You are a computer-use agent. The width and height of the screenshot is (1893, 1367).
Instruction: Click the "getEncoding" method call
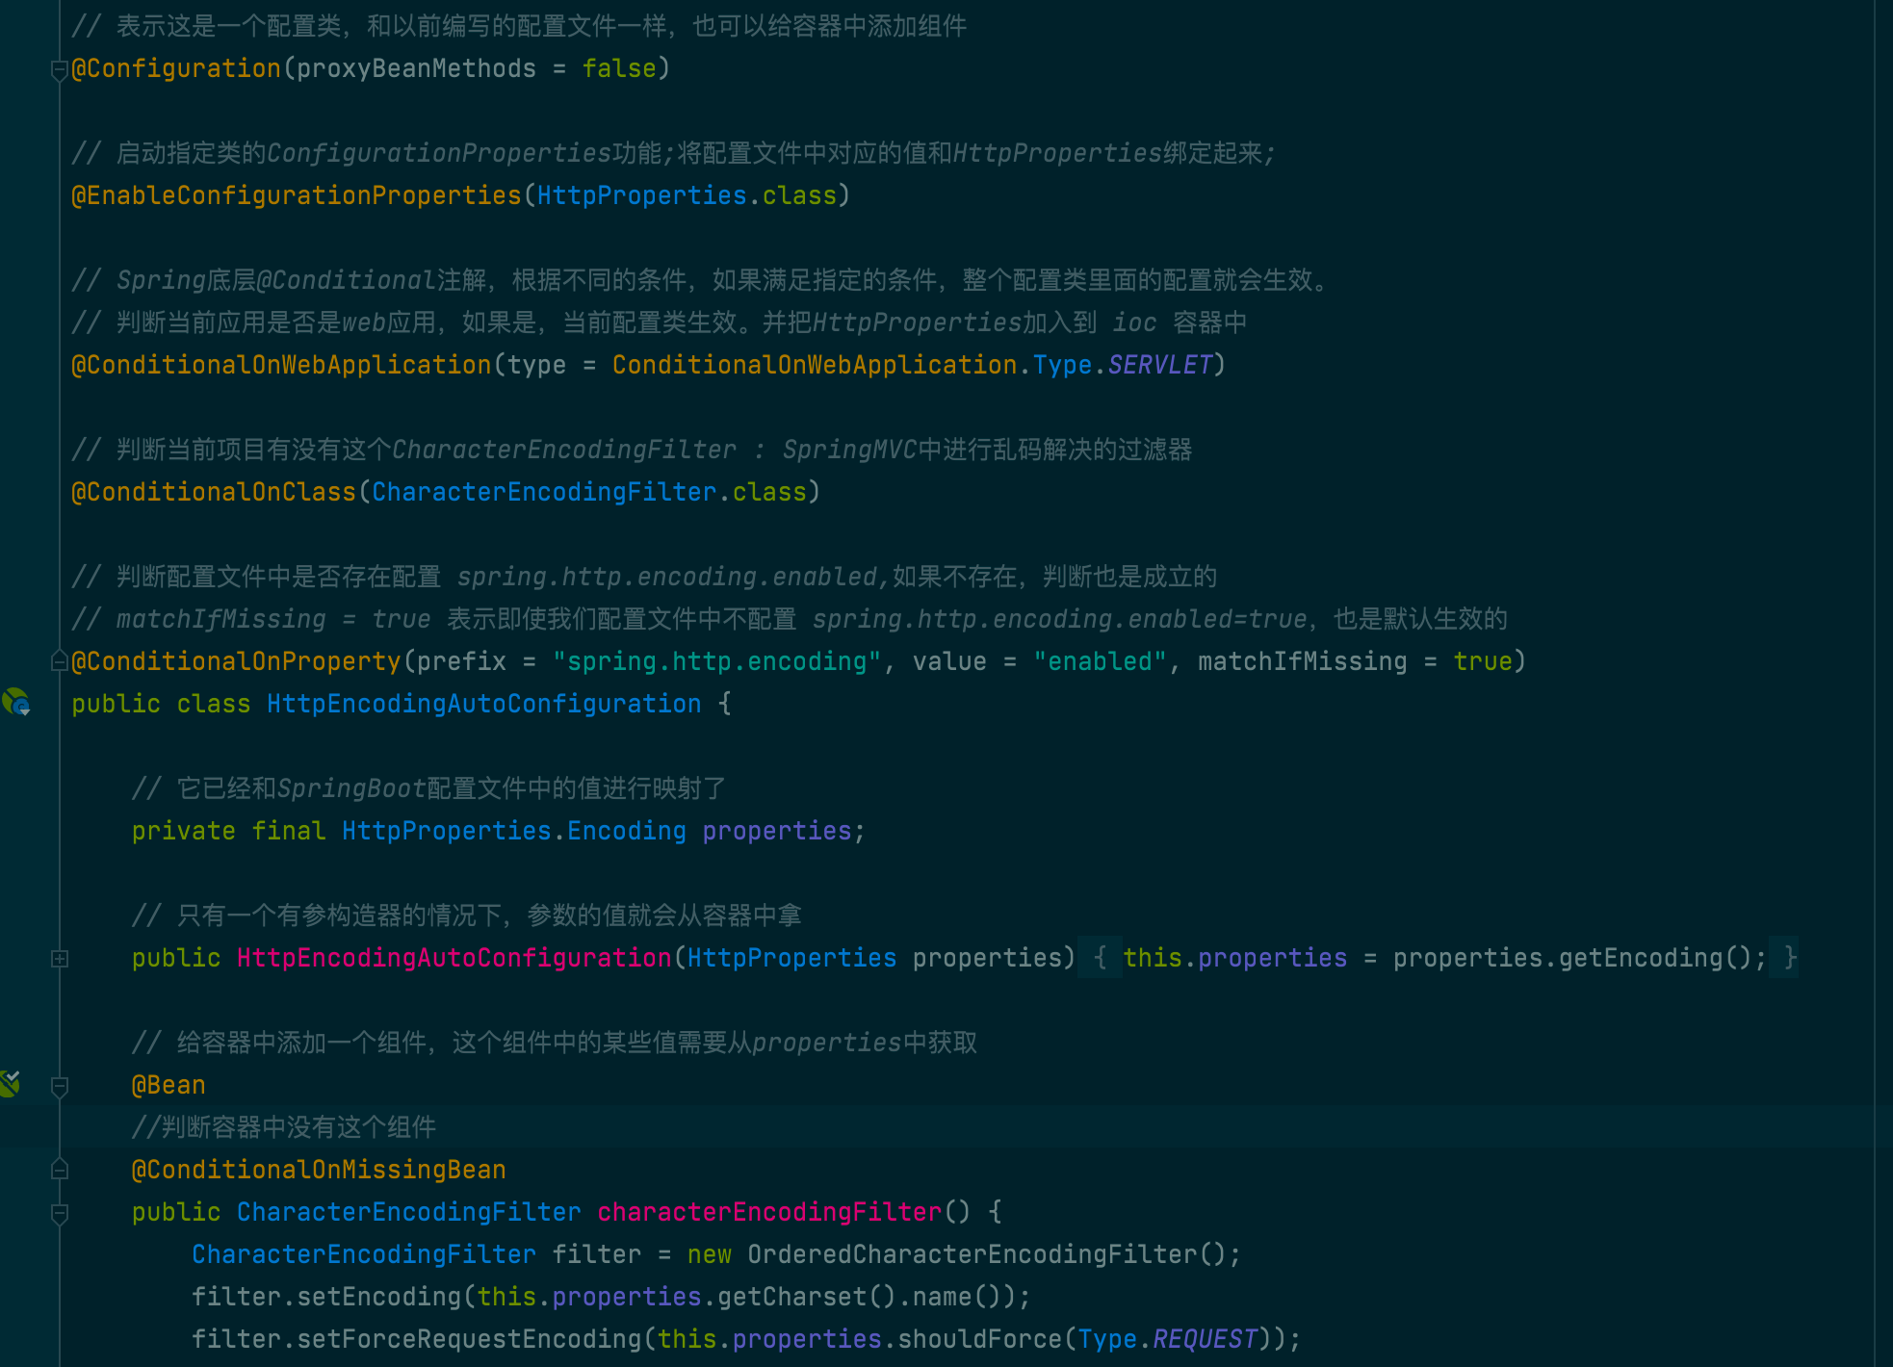click(1641, 958)
